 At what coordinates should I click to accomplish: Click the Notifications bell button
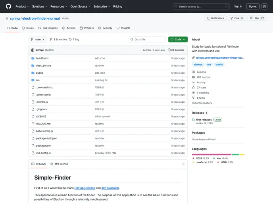[x=215, y=18]
